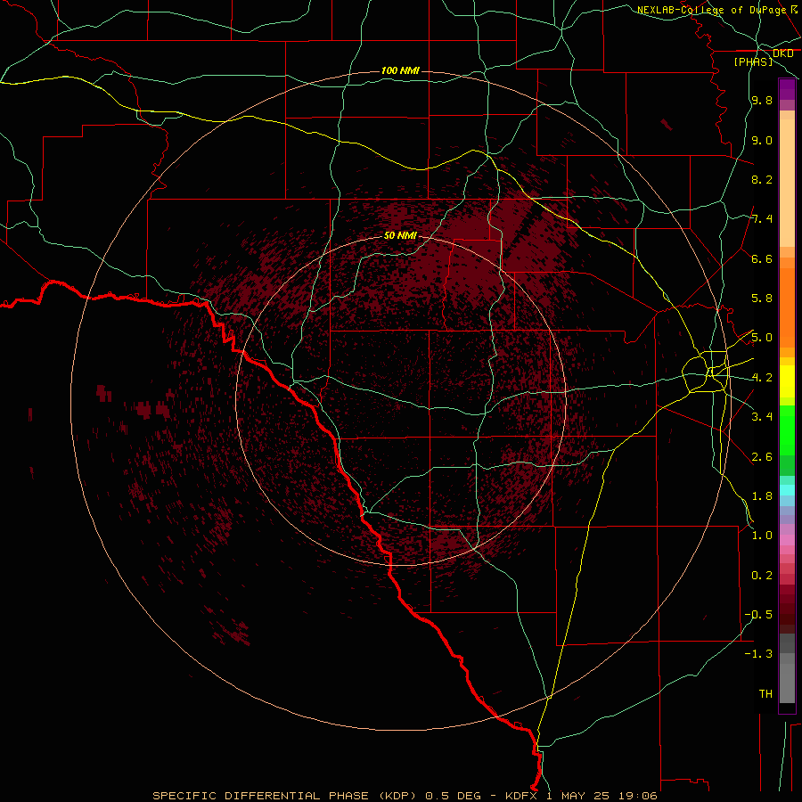Click the 'DKD' label above the legend
Screen dimensions: 802x802
(x=782, y=53)
